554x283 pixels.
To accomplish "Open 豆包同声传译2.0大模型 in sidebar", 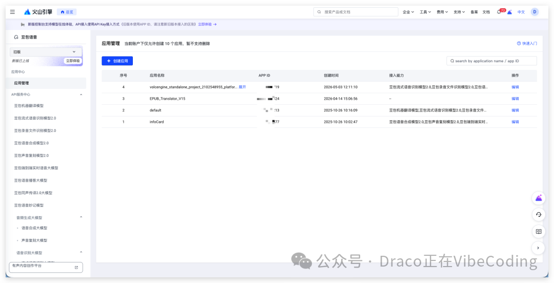I will [33, 193].
